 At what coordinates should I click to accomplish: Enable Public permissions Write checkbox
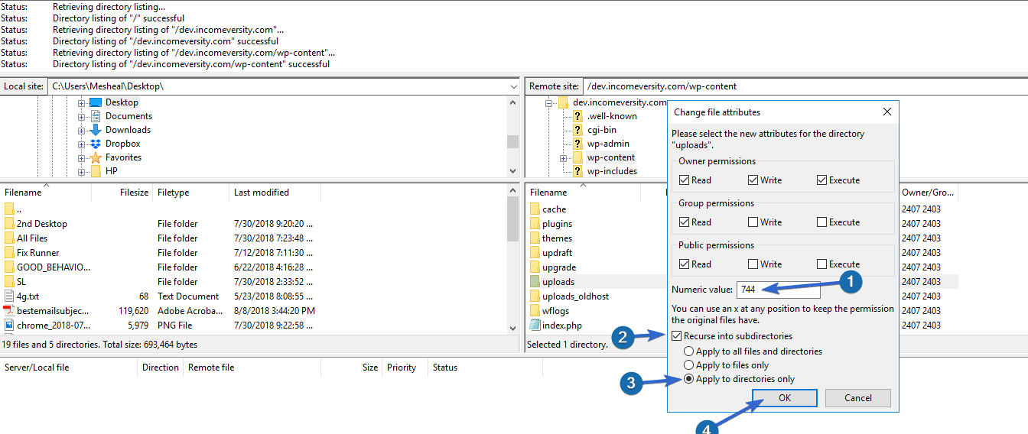753,264
